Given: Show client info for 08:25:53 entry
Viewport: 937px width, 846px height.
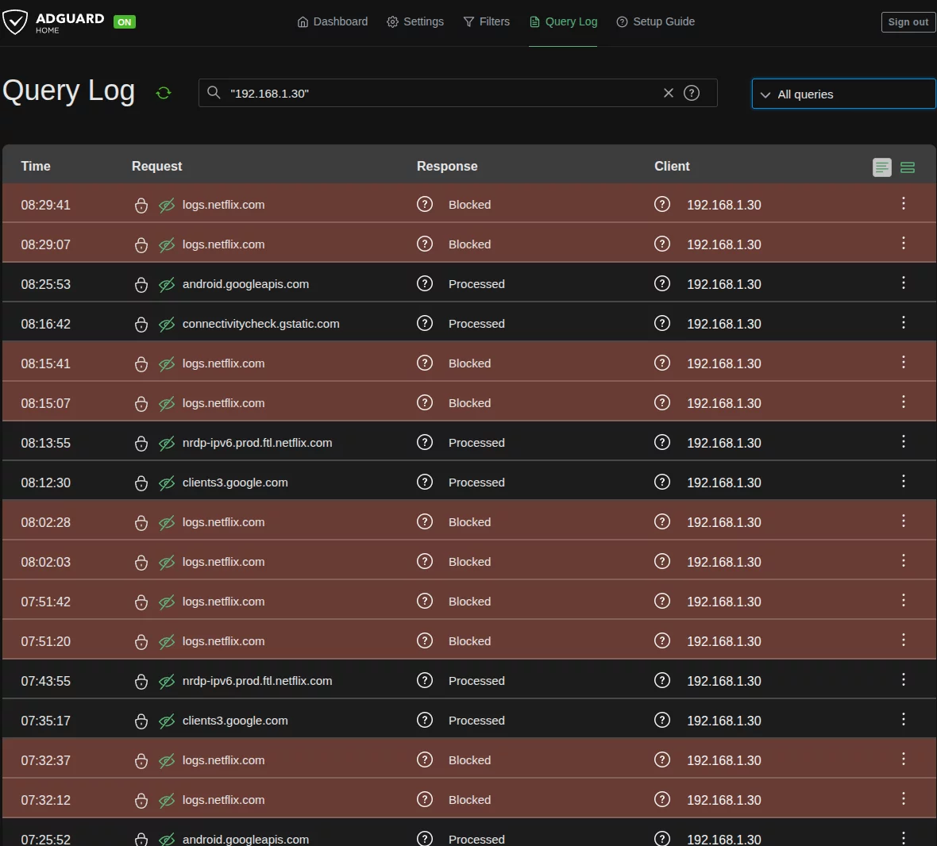Looking at the screenshot, I should click(x=662, y=283).
